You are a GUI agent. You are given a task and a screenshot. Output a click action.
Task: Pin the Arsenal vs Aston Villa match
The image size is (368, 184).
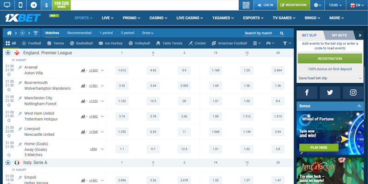[x=20, y=68]
